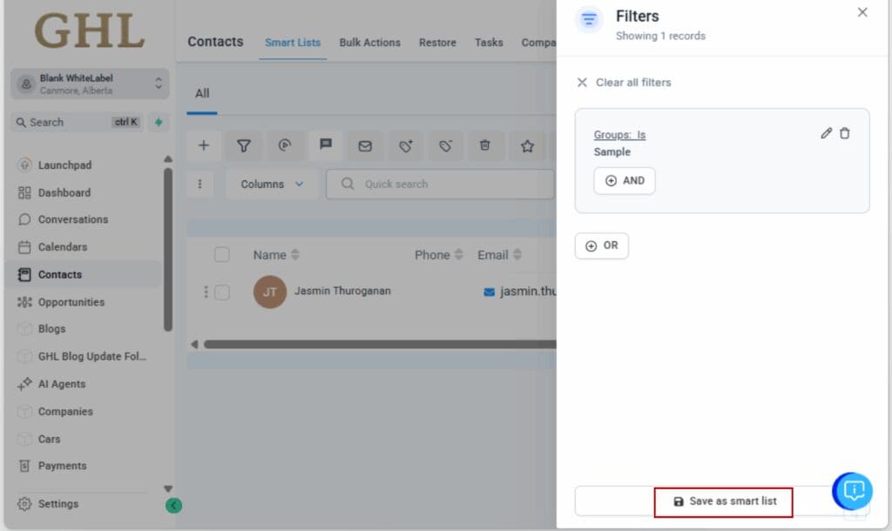Viewport: 892px width, 531px height.
Task: Select Opportunities in the sidebar
Action: pyautogui.click(x=71, y=301)
